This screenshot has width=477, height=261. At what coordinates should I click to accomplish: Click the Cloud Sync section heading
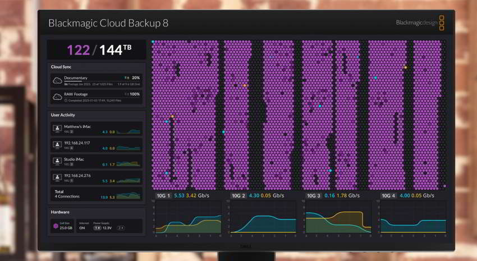(61, 67)
